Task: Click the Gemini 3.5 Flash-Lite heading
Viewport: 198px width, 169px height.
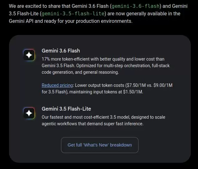Action: [x=66, y=109]
